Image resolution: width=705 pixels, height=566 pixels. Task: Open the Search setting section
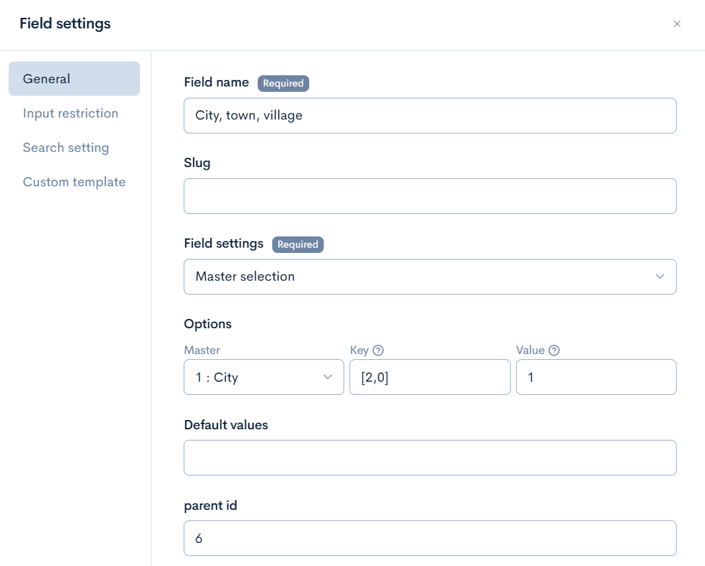click(66, 147)
